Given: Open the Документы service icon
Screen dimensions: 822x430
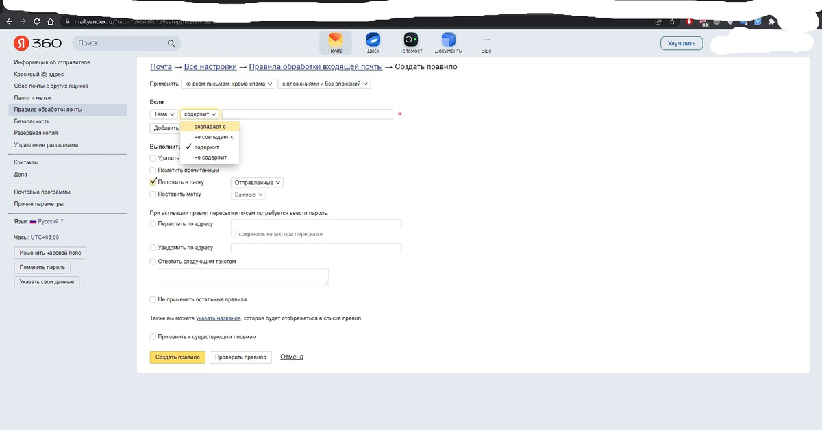Looking at the screenshot, I should [x=449, y=40].
